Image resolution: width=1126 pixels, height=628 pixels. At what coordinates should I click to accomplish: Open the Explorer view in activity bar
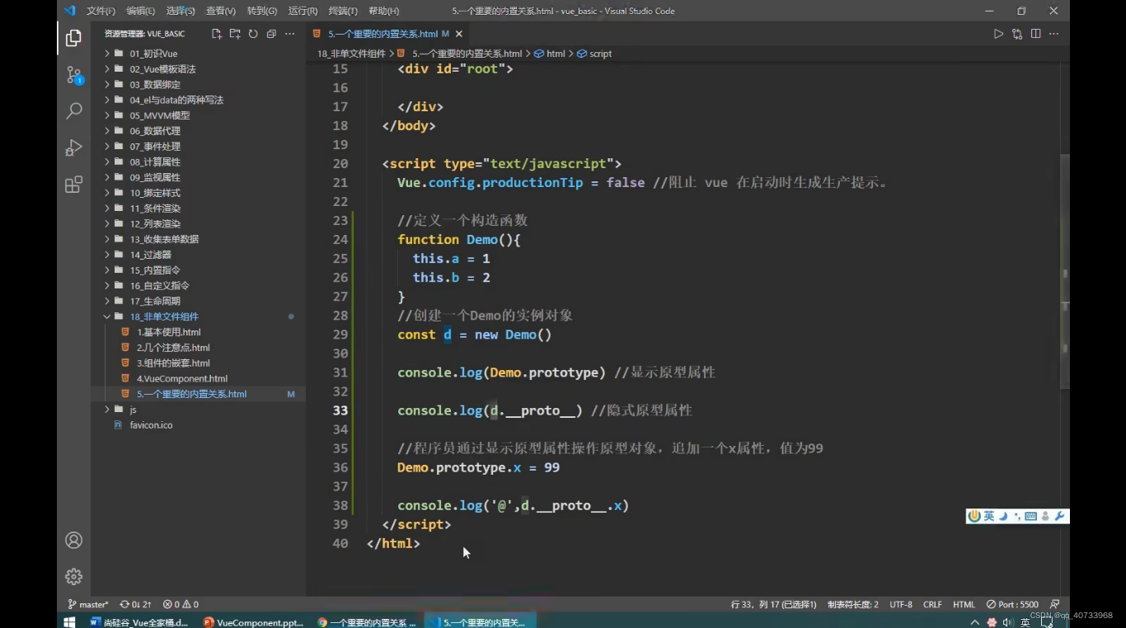pos(73,38)
